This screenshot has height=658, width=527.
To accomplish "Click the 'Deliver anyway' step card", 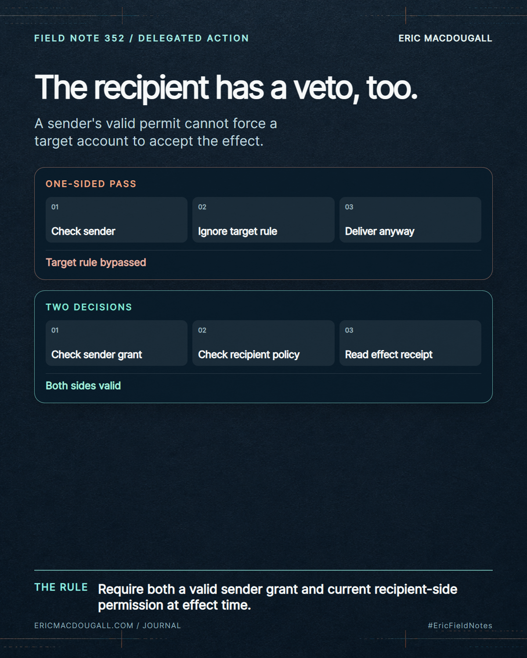I will coord(410,220).
